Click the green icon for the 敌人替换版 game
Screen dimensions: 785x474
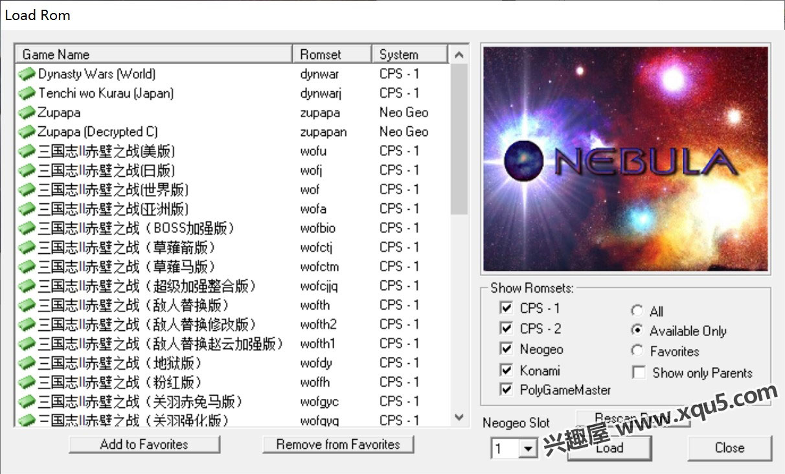point(27,306)
